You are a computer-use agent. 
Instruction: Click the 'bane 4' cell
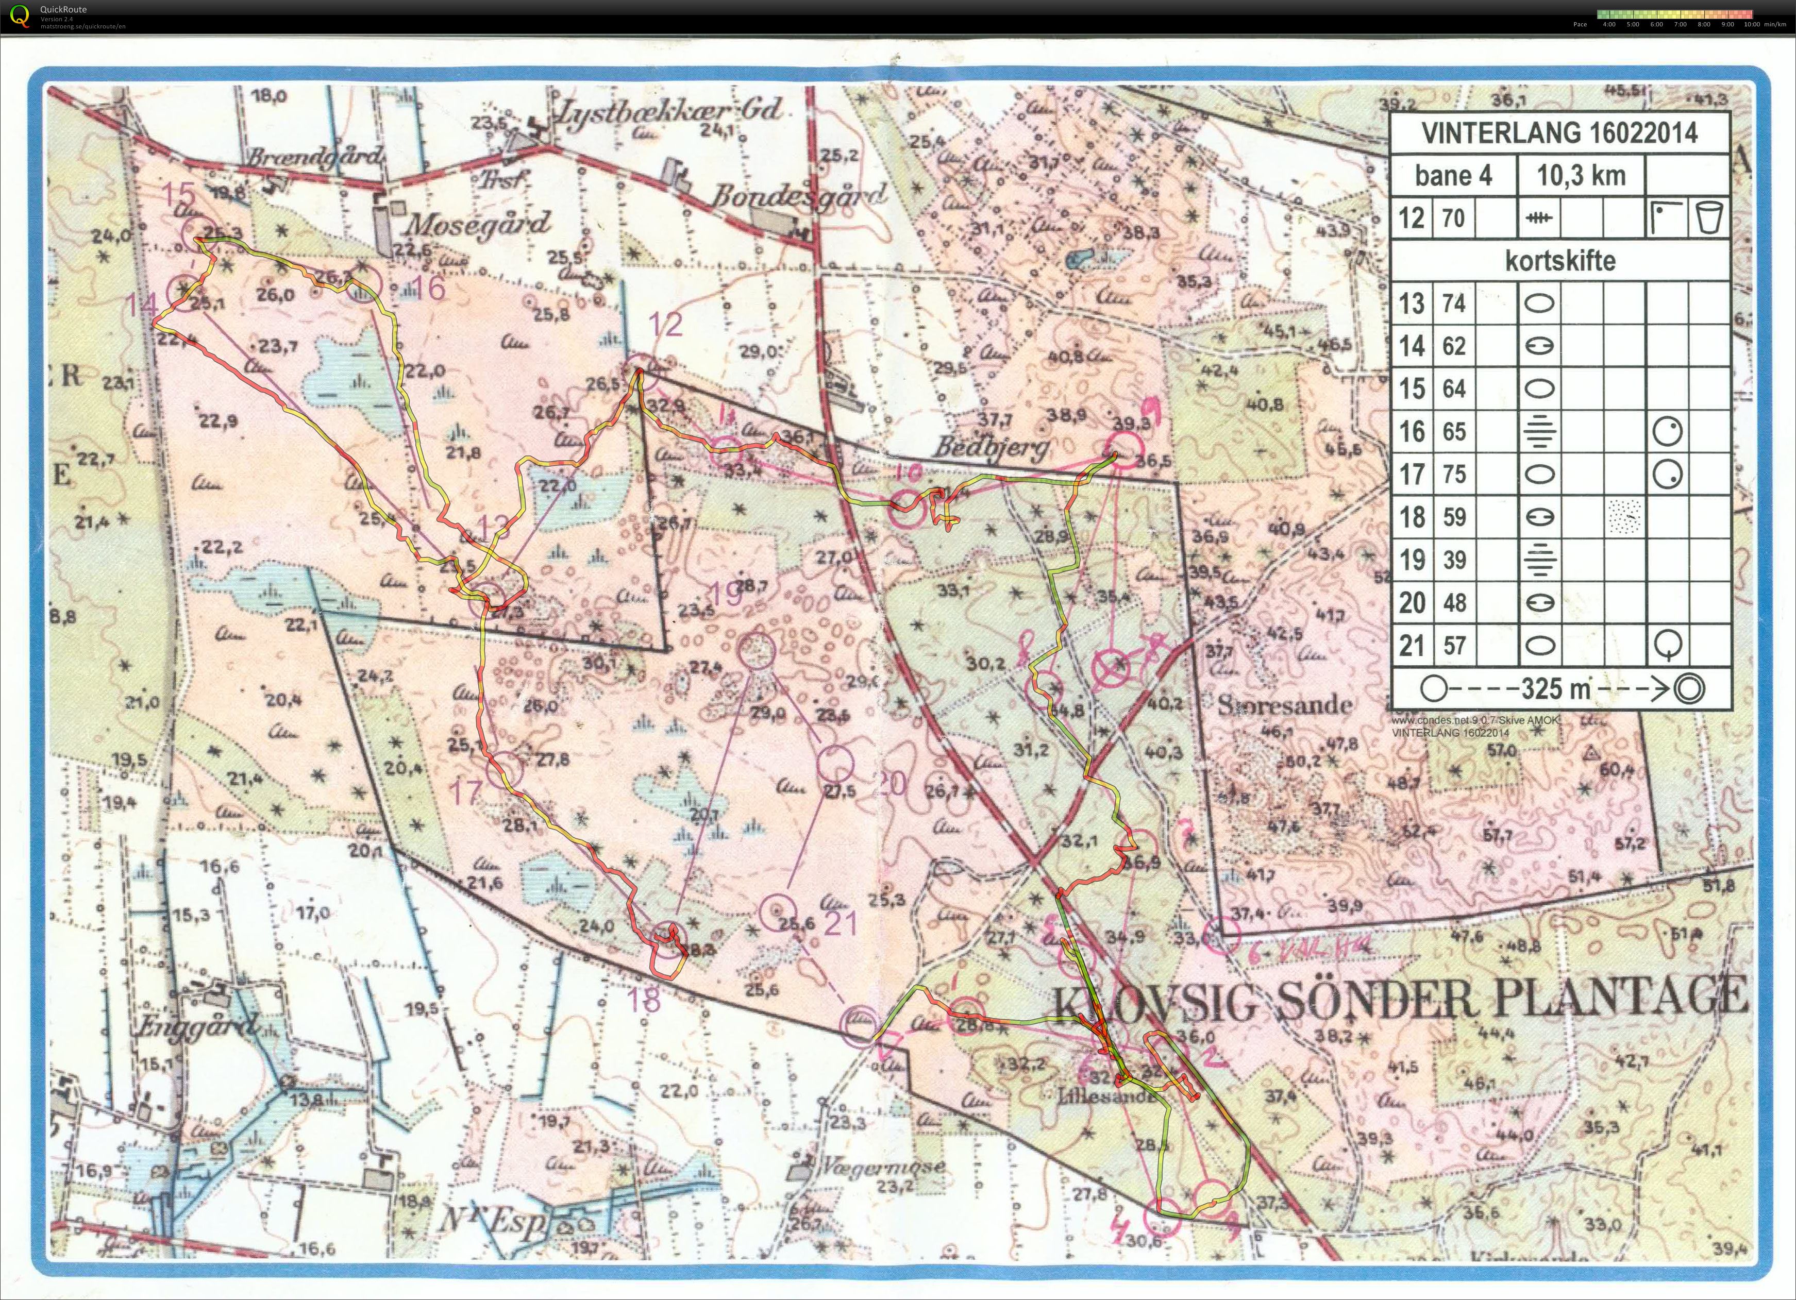point(1454,175)
